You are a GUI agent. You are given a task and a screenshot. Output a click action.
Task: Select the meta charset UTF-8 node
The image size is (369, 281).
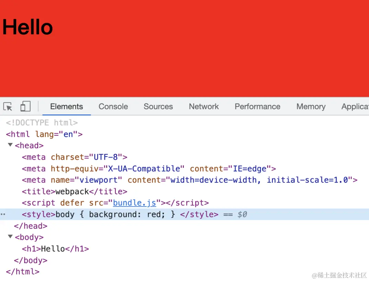(x=75, y=157)
